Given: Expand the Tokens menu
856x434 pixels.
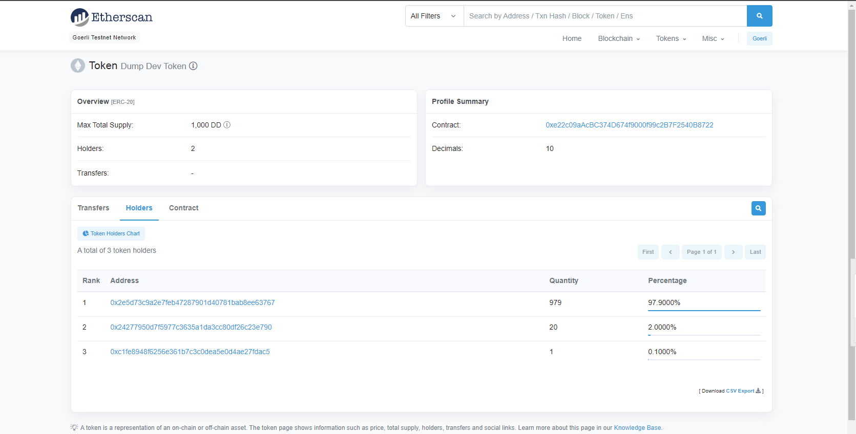Looking at the screenshot, I should pyautogui.click(x=671, y=38).
